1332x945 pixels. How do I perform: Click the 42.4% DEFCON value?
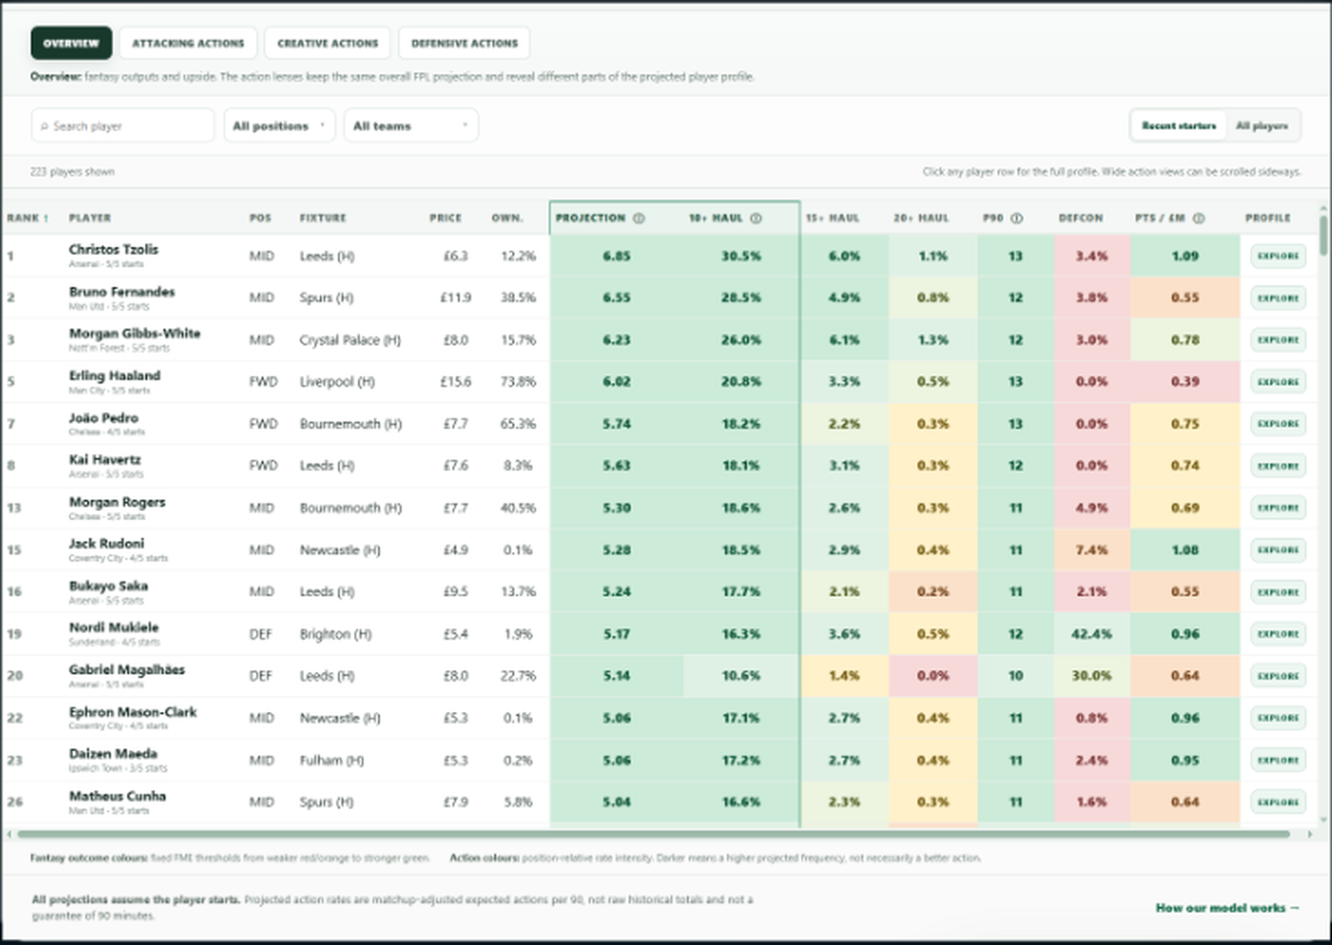point(1091,634)
